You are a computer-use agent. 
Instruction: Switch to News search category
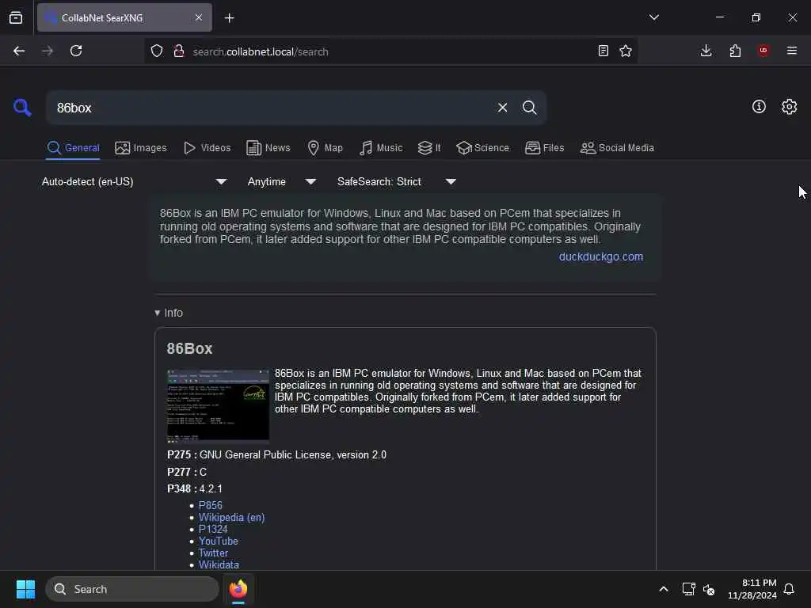click(268, 148)
